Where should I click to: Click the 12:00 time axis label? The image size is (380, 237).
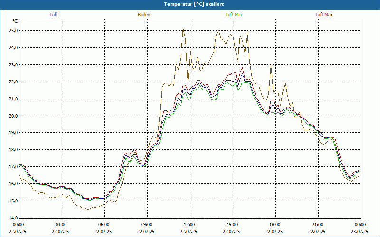point(189,225)
